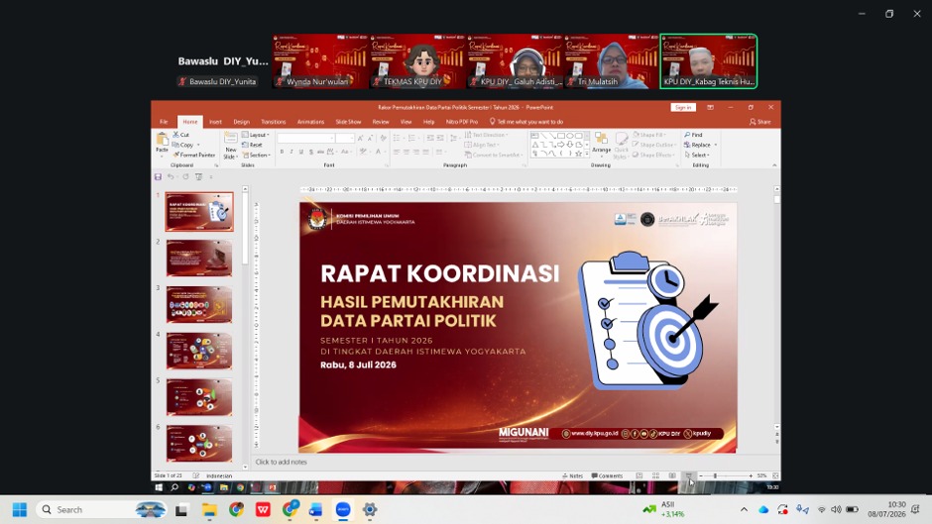Insert a New Slide

coord(230,146)
